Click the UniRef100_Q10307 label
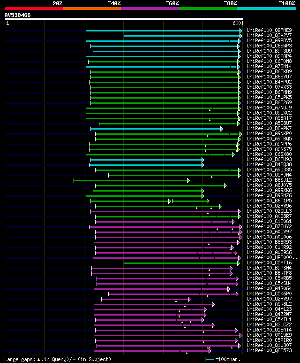The image size is (300, 363). tap(269, 346)
